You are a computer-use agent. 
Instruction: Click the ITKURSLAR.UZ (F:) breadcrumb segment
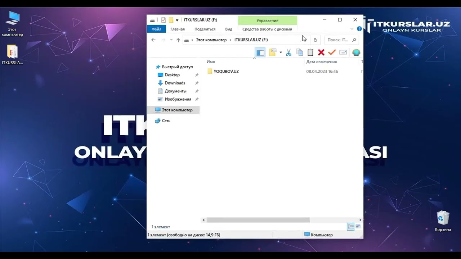coord(251,40)
